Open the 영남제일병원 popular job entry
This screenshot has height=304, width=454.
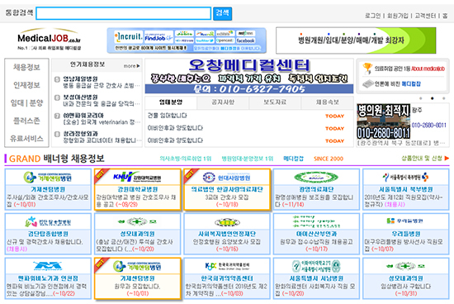pos(80,78)
